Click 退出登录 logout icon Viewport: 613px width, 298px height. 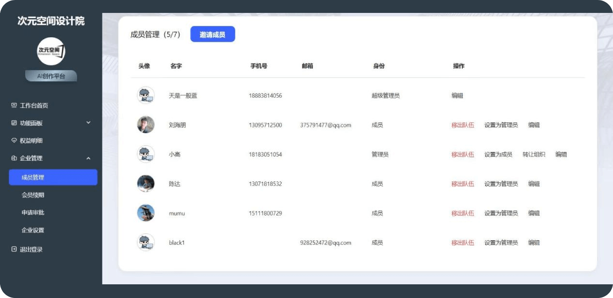coord(14,249)
